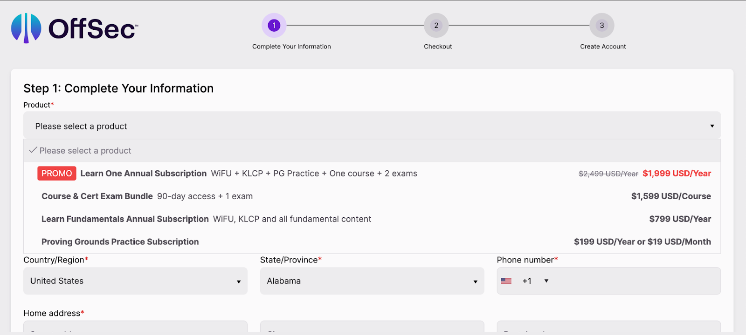
Task: Click checkmark beside Please select a product
Action: pyautogui.click(x=33, y=150)
